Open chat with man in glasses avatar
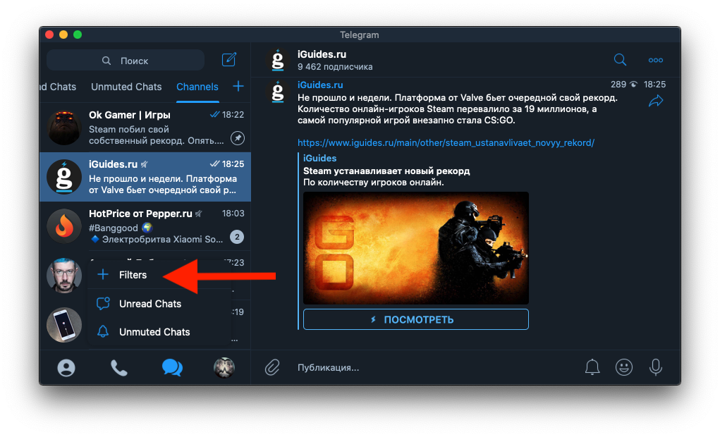Screen dimensions: 720x437 coord(64,276)
